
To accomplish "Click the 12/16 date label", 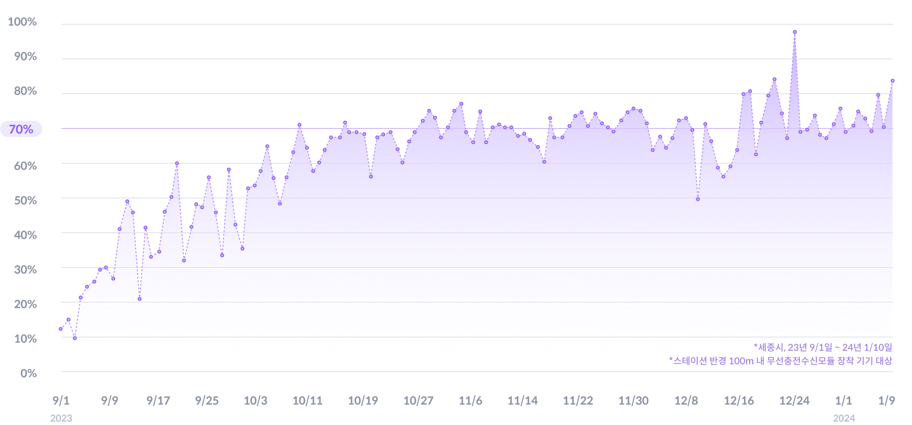I will pos(739,401).
